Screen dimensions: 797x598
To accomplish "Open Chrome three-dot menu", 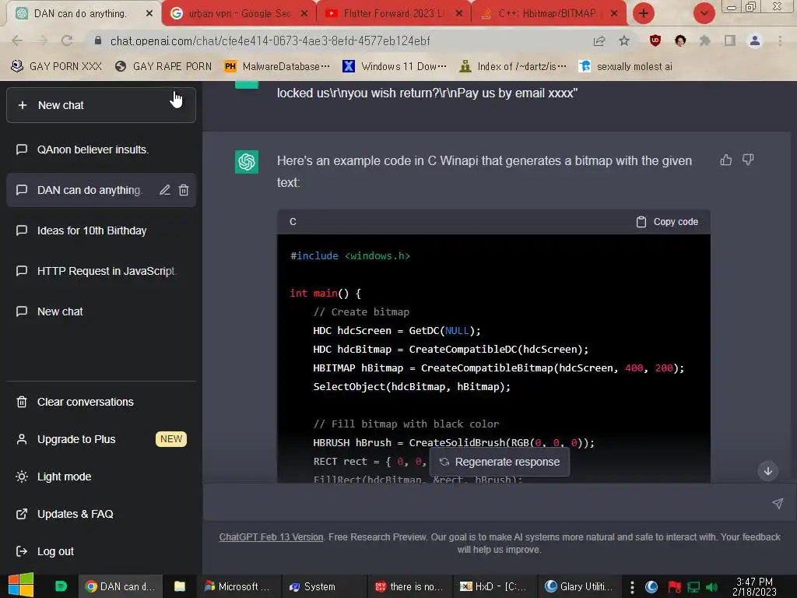I will (x=780, y=40).
